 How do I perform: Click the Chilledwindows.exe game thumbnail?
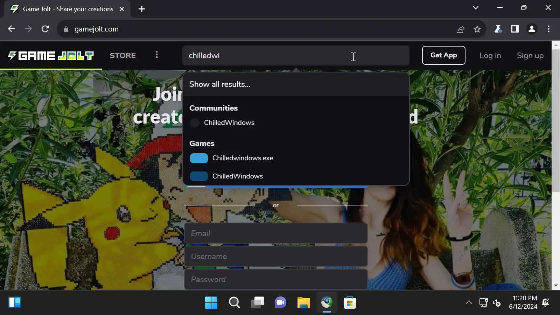(x=199, y=158)
